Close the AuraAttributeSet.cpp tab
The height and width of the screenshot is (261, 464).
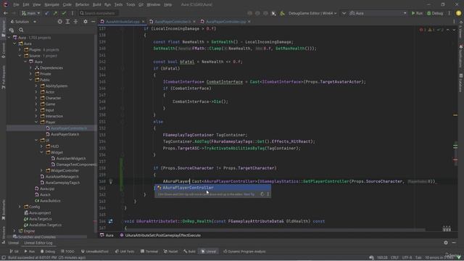click(144, 22)
